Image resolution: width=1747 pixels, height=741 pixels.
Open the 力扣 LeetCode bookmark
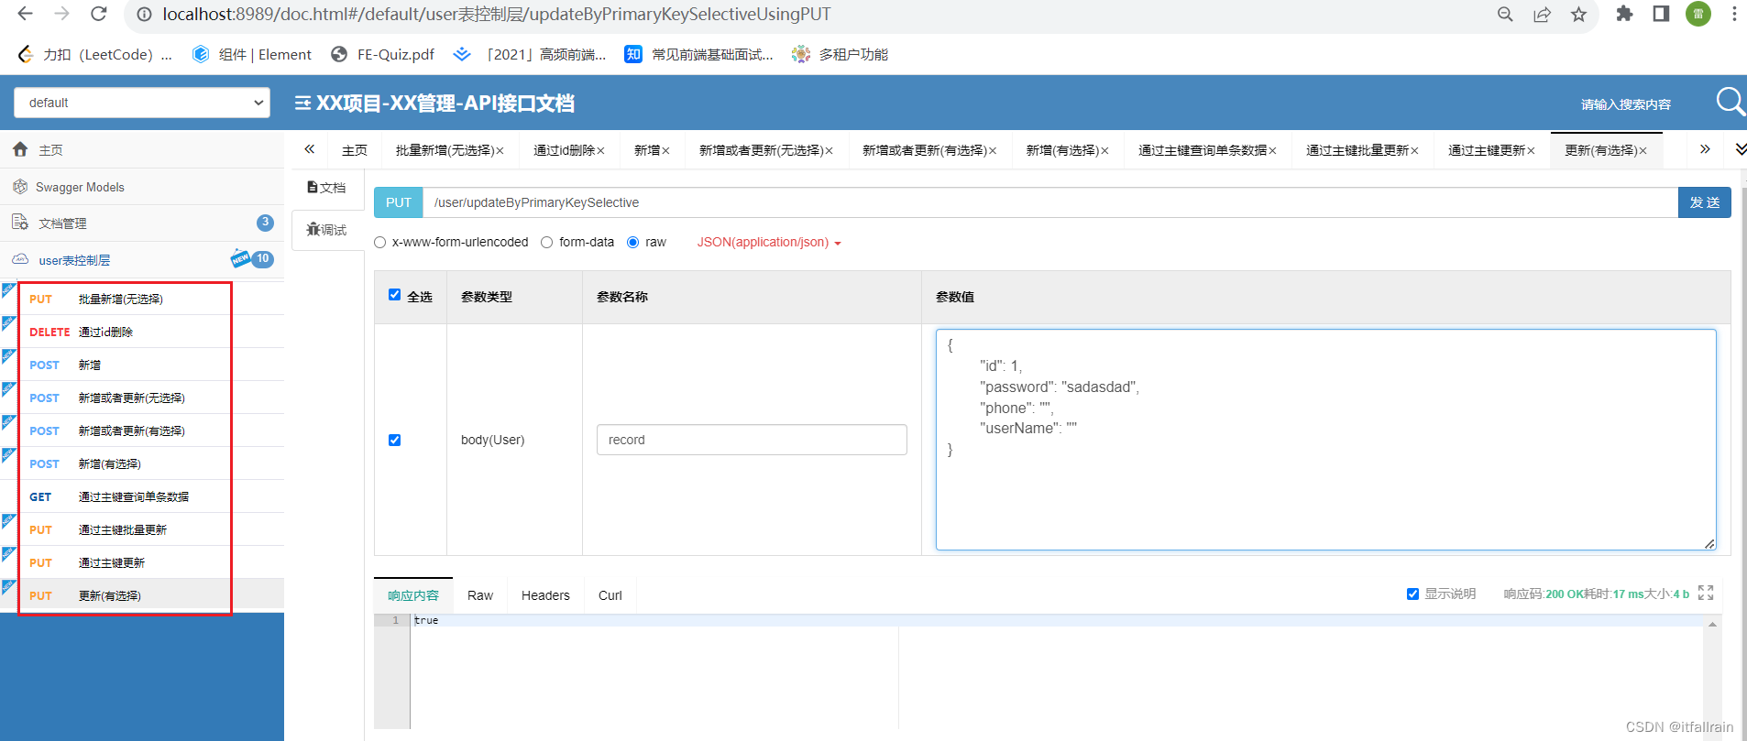(x=95, y=54)
